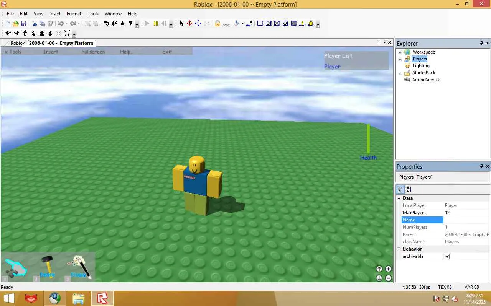This screenshot has width=491, height=306.
Task: Click the Name property value field
Action: (x=467, y=220)
